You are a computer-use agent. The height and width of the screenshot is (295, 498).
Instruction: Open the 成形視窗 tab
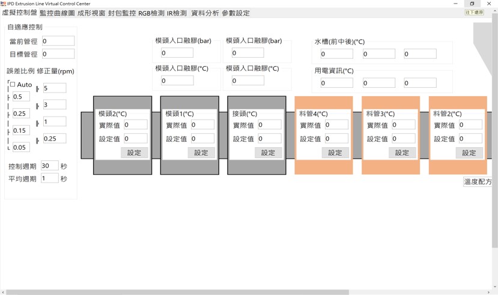[91, 13]
